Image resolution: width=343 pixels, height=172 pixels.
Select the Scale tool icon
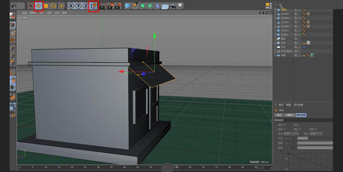tap(46, 6)
